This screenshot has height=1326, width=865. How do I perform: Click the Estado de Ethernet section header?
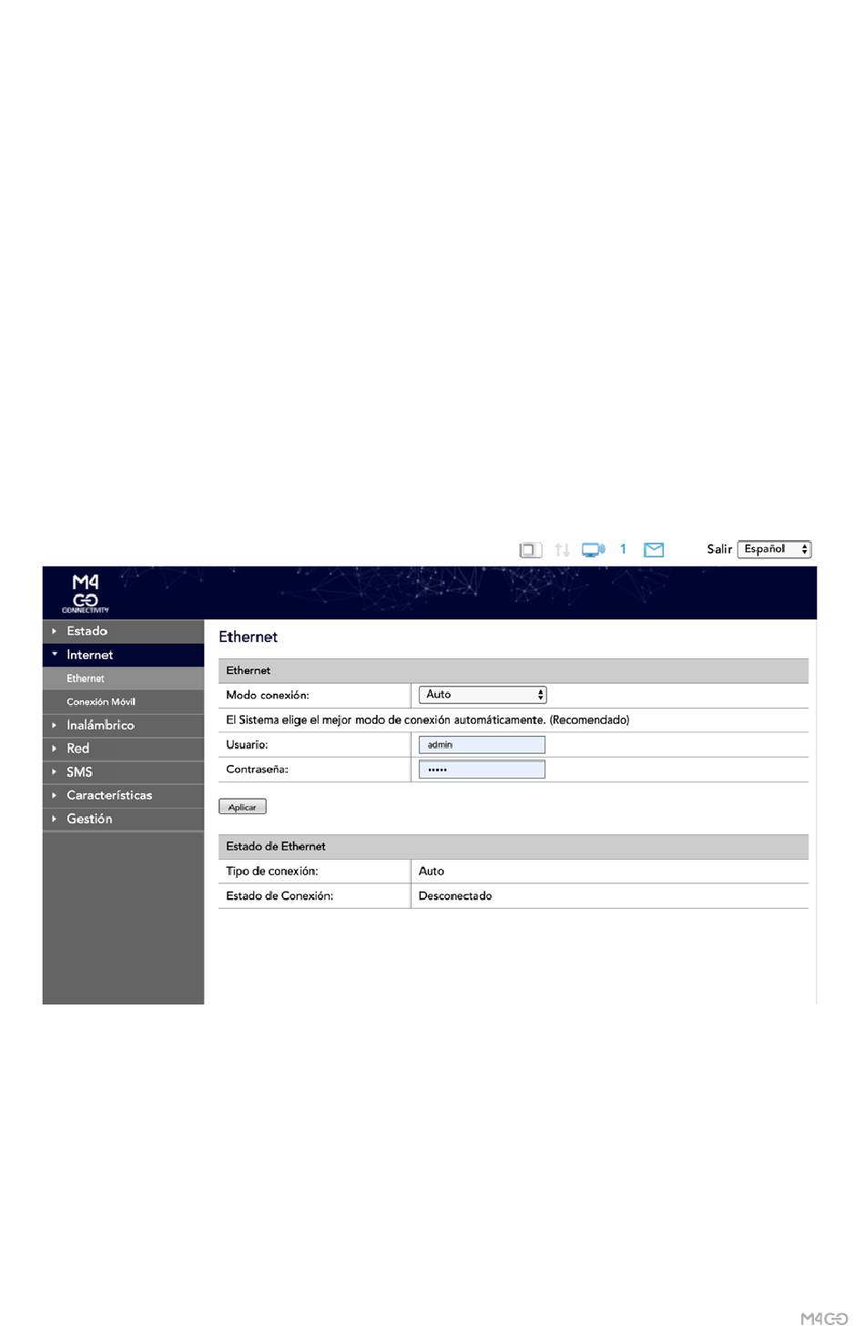point(514,847)
